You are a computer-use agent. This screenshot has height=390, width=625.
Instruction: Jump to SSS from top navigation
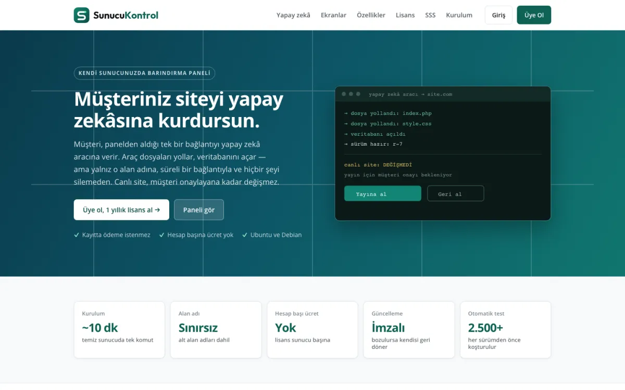pyautogui.click(x=430, y=15)
